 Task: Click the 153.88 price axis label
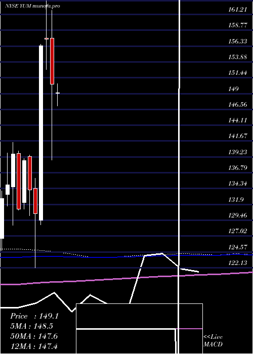coord(237,57)
